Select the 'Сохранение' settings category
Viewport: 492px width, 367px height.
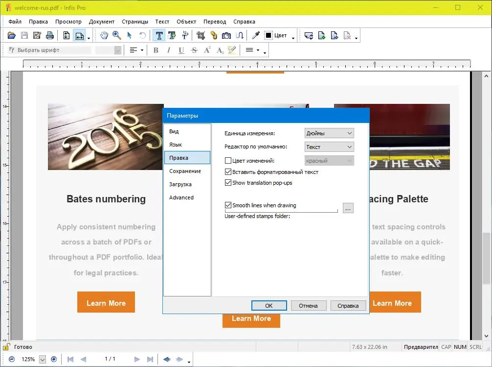click(x=187, y=171)
